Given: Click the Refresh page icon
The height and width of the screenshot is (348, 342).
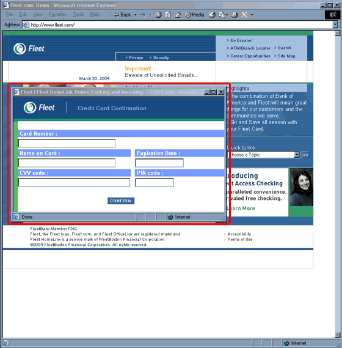Looking at the screenshot, I should tap(168, 15).
